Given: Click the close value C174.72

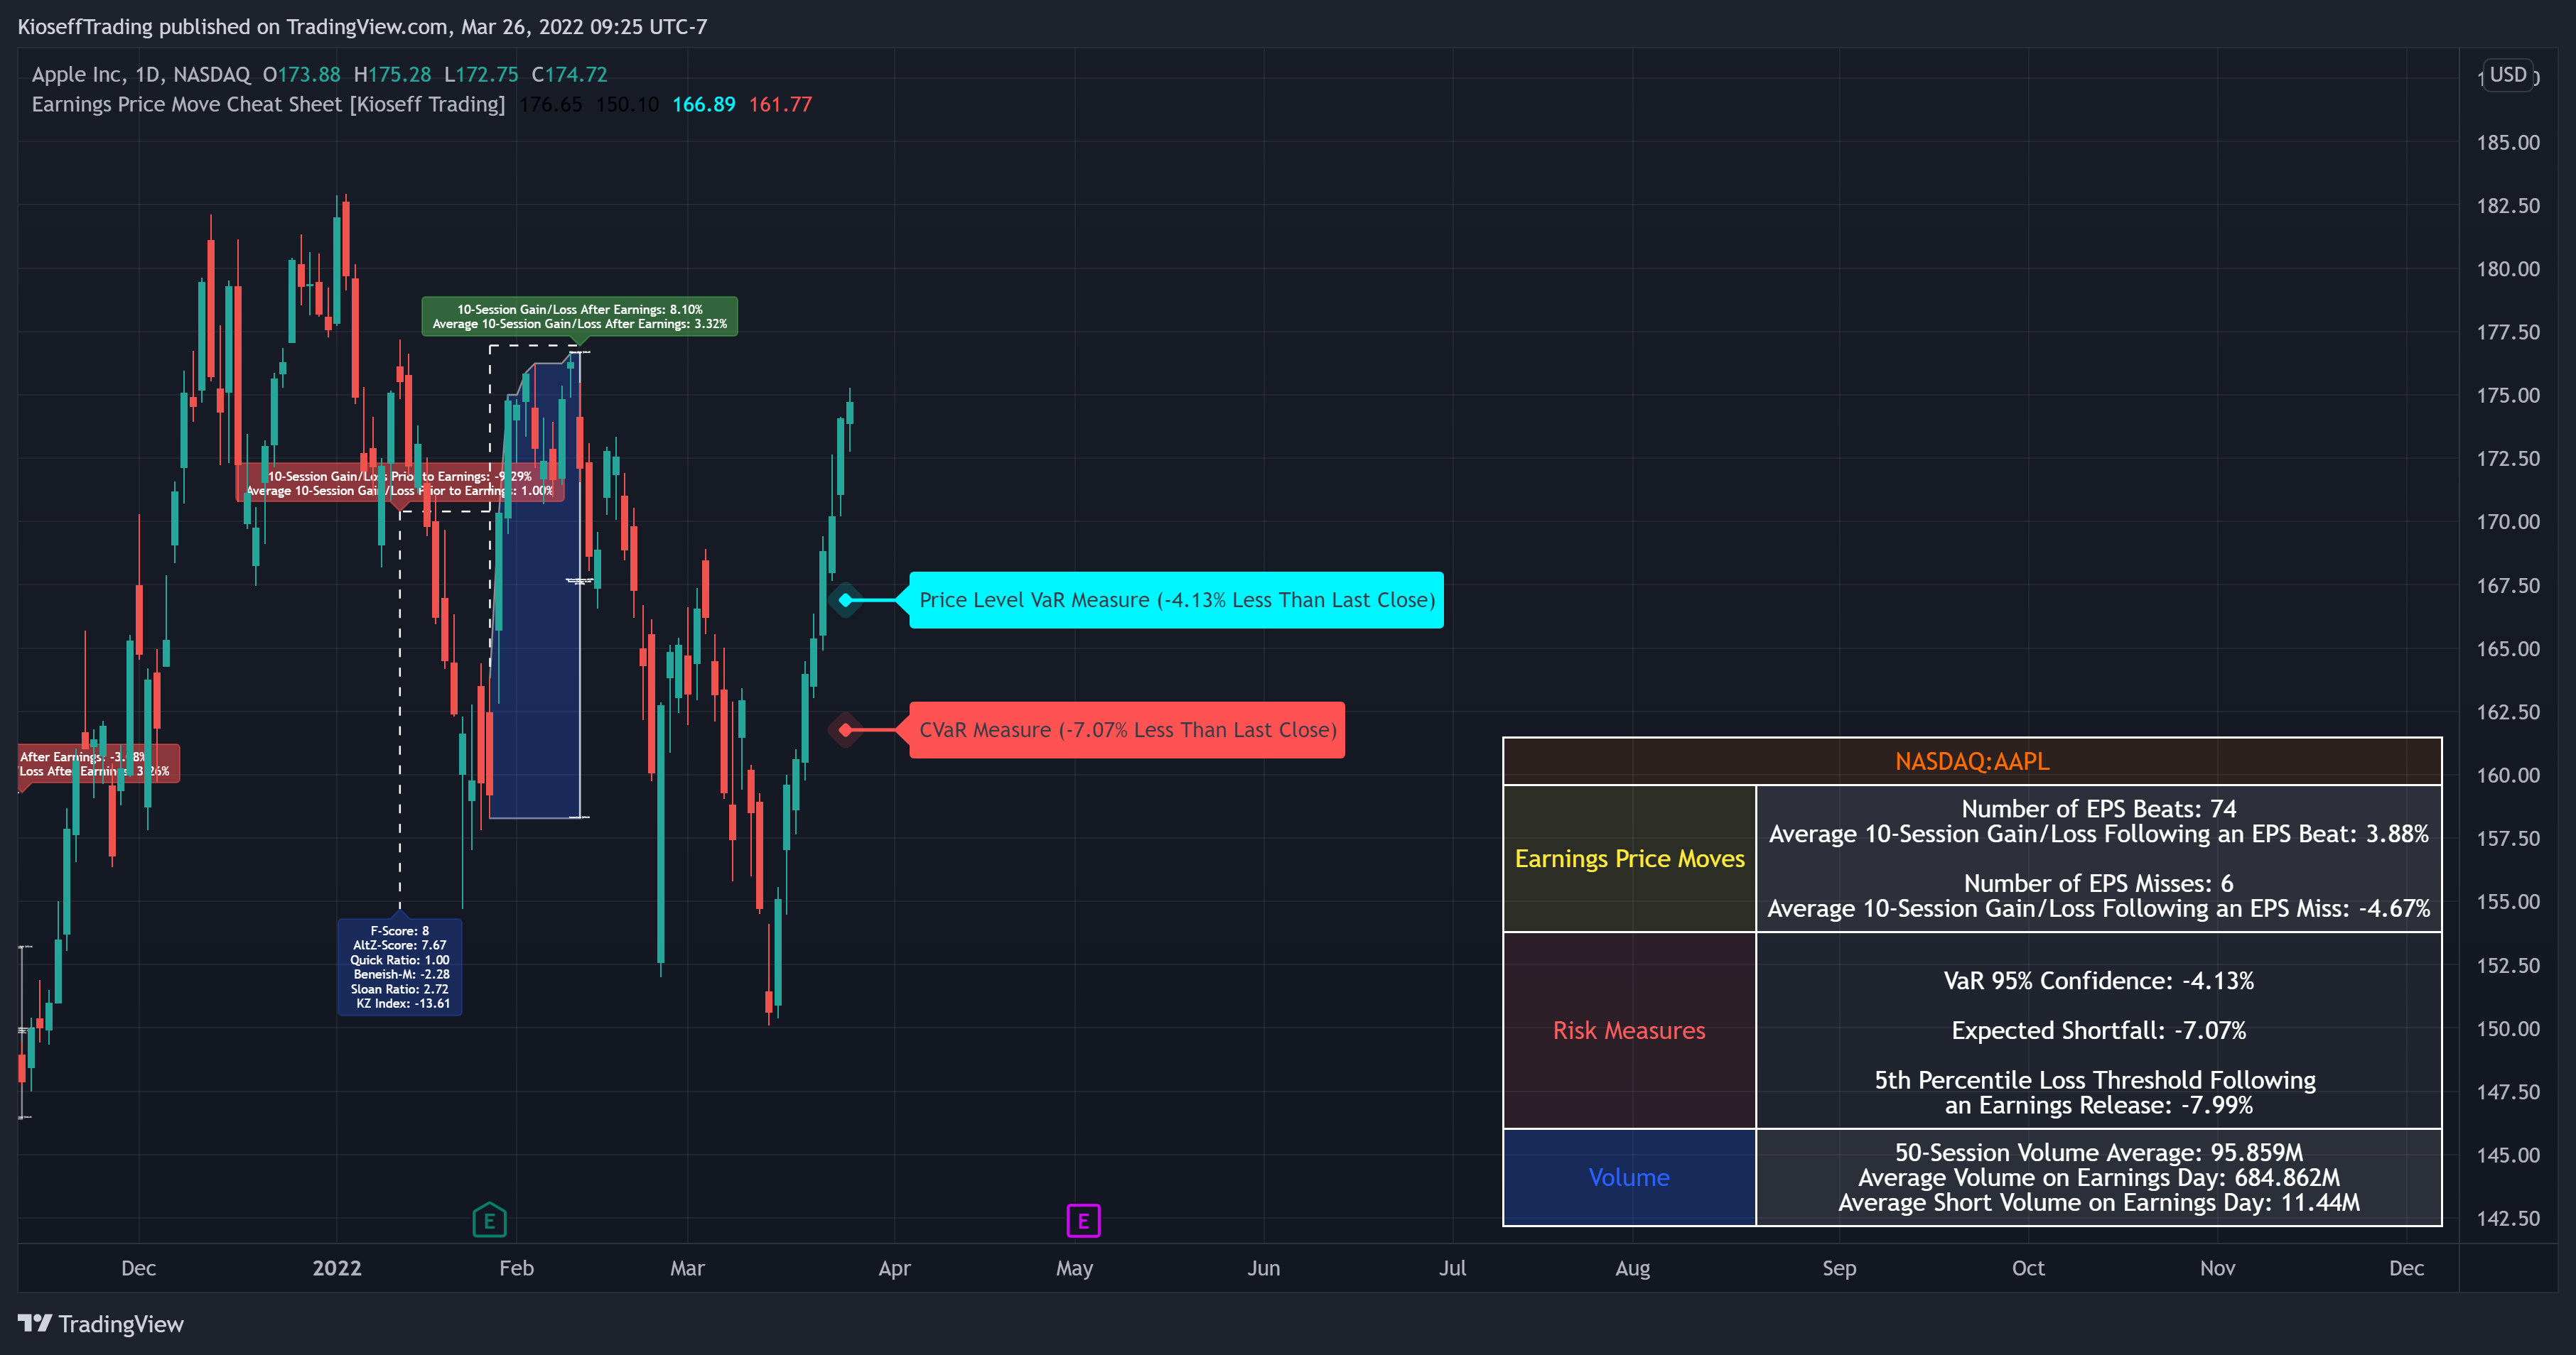Looking at the screenshot, I should (569, 75).
